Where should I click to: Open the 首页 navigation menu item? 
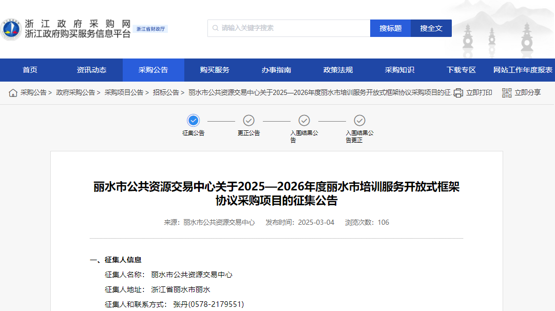[x=30, y=70]
